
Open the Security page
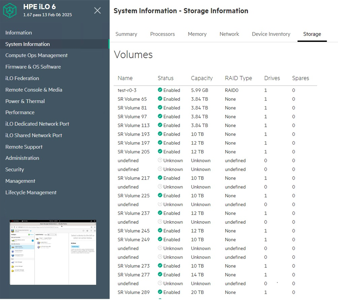(15, 169)
